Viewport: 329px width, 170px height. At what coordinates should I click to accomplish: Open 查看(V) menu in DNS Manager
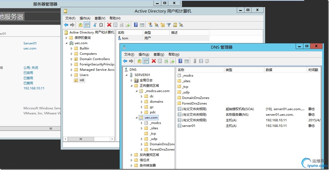point(159,54)
